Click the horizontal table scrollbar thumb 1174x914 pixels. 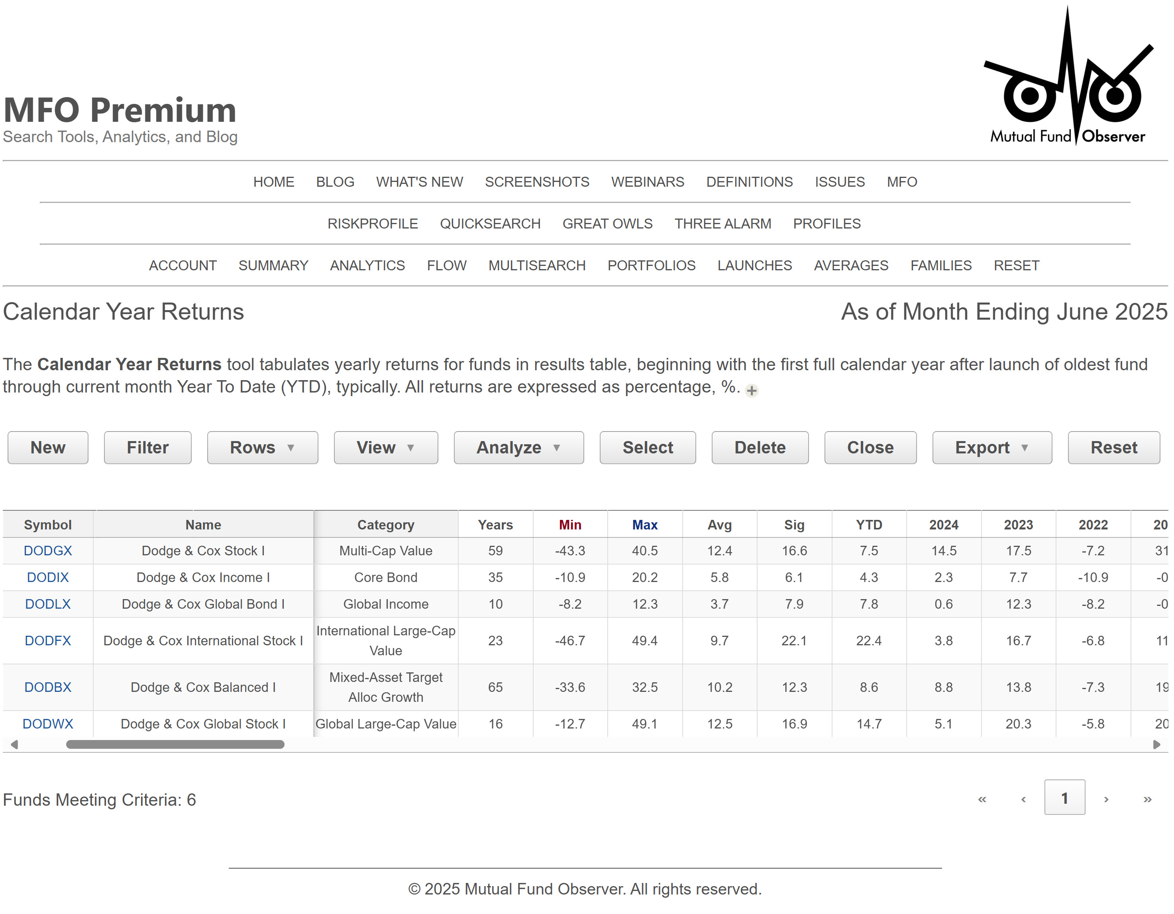point(175,744)
